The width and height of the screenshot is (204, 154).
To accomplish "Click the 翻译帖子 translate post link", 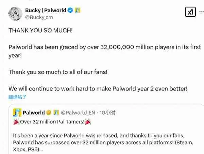I will coord(18,97).
